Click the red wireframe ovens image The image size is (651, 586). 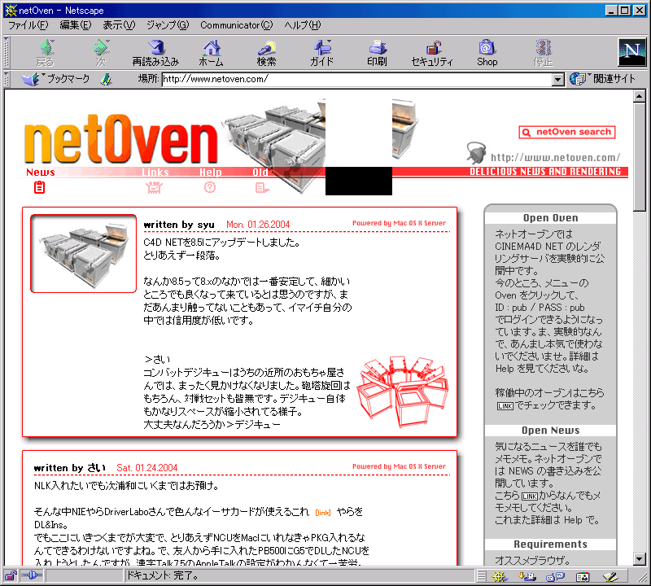point(402,391)
